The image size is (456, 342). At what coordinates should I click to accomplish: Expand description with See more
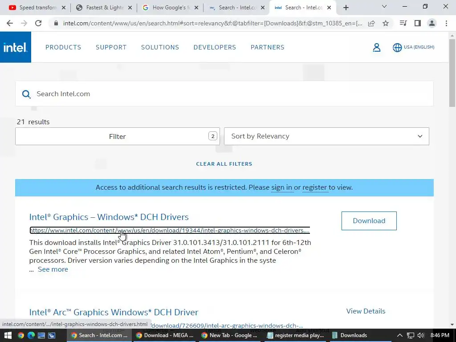(x=53, y=269)
